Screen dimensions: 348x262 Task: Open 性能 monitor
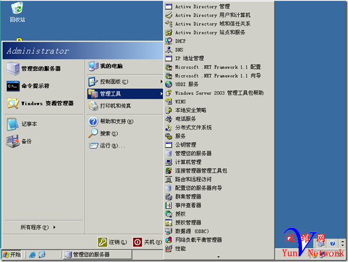coord(219,249)
